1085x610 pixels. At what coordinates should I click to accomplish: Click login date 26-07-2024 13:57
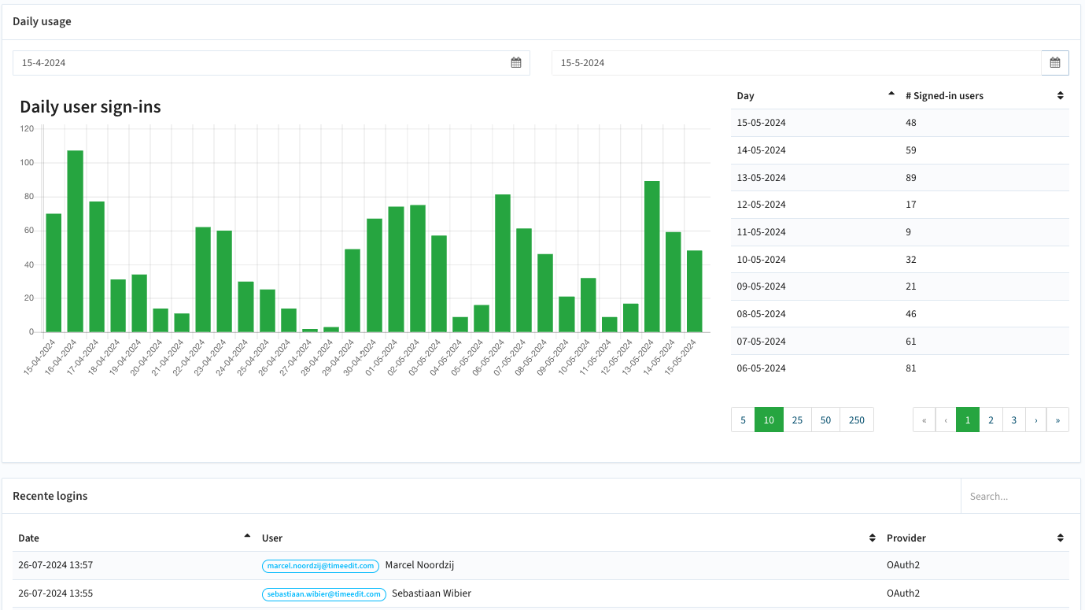pyautogui.click(x=56, y=565)
